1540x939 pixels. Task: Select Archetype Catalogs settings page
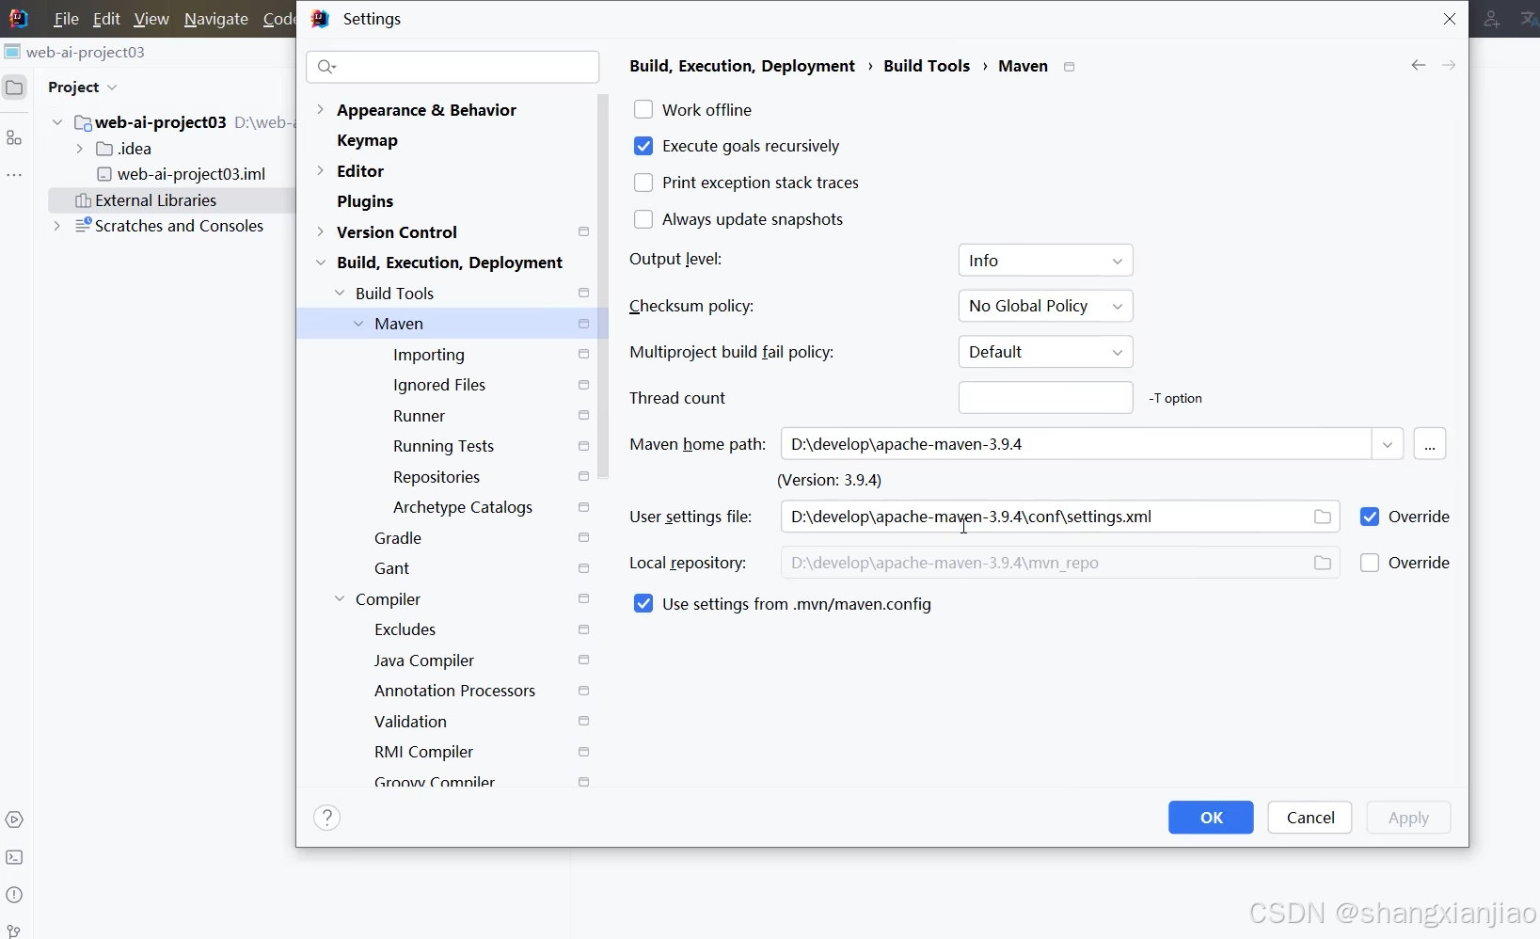(x=463, y=507)
